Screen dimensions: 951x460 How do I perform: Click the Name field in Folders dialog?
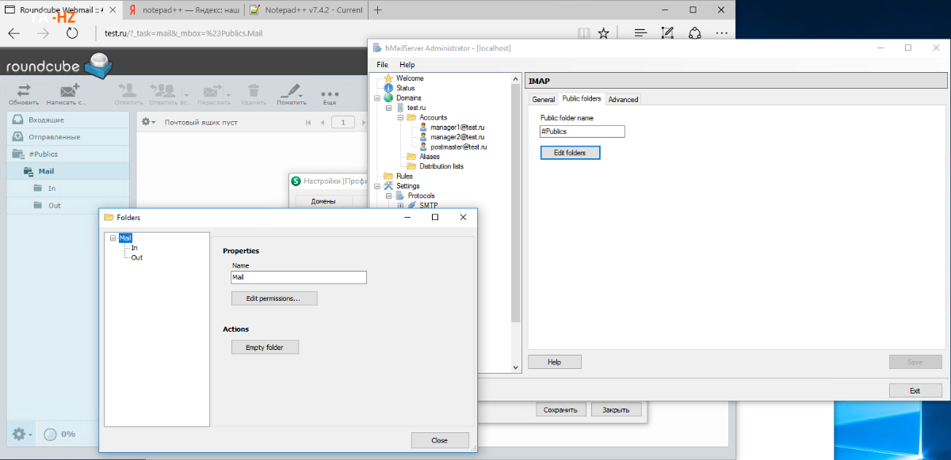point(299,278)
